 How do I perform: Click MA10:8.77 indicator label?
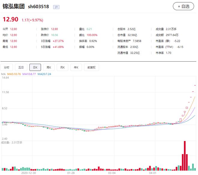(x=29, y=74)
